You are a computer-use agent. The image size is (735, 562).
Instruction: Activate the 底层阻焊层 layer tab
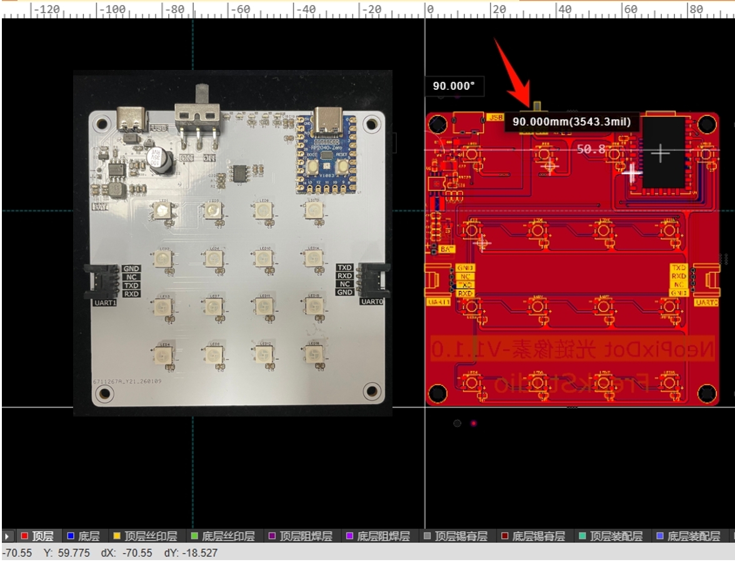coord(379,536)
